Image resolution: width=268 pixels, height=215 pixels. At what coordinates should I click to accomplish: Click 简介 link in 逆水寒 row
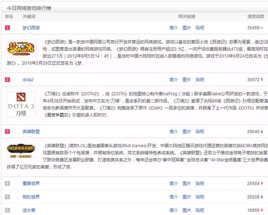pos(174,210)
